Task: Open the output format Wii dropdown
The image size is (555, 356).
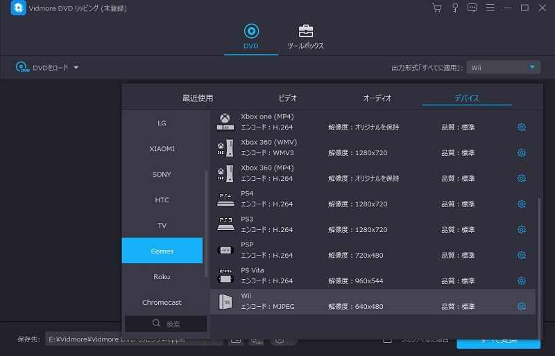Action: tap(504, 67)
